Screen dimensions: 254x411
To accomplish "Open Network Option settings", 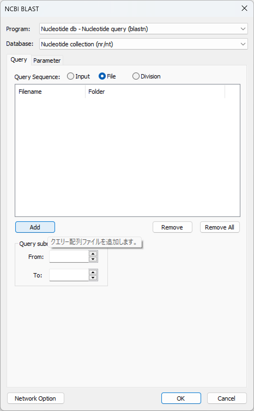I will click(x=35, y=398).
